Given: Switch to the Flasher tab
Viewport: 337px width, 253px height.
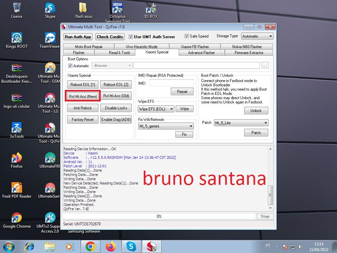Looking at the screenshot, I should coord(79,53).
